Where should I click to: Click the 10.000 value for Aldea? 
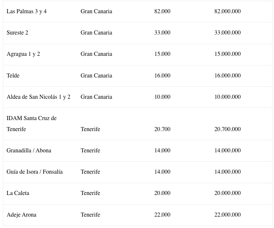[162, 97]
